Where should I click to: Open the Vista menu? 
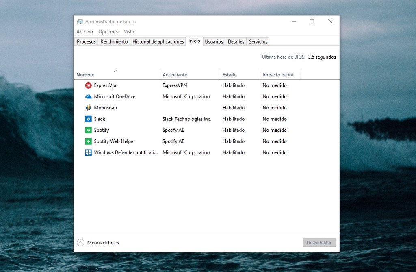coord(129,32)
